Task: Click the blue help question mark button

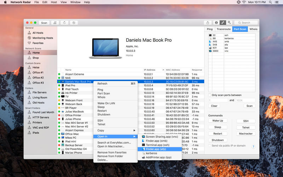Action: pos(253,146)
